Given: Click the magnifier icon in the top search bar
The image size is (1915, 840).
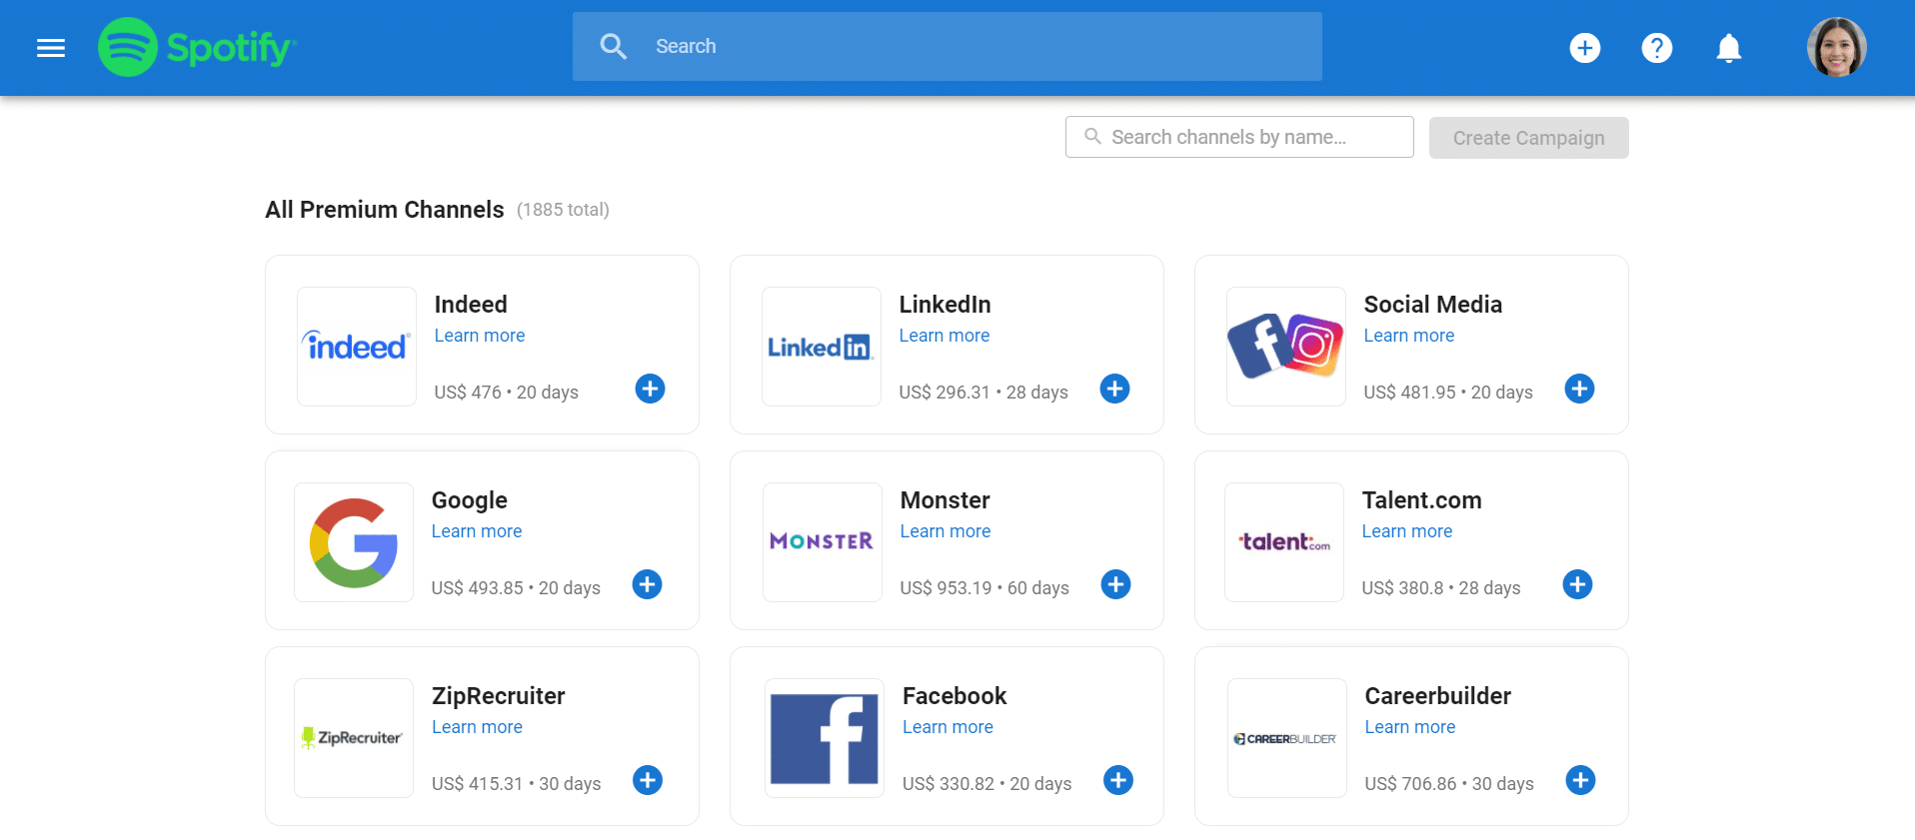Looking at the screenshot, I should click(613, 46).
